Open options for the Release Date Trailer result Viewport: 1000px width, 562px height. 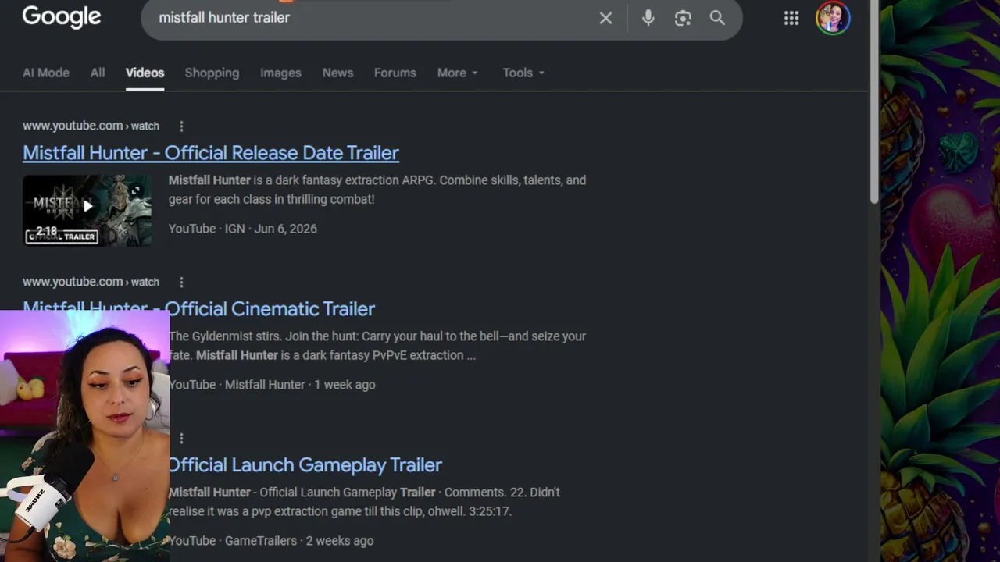[181, 126]
